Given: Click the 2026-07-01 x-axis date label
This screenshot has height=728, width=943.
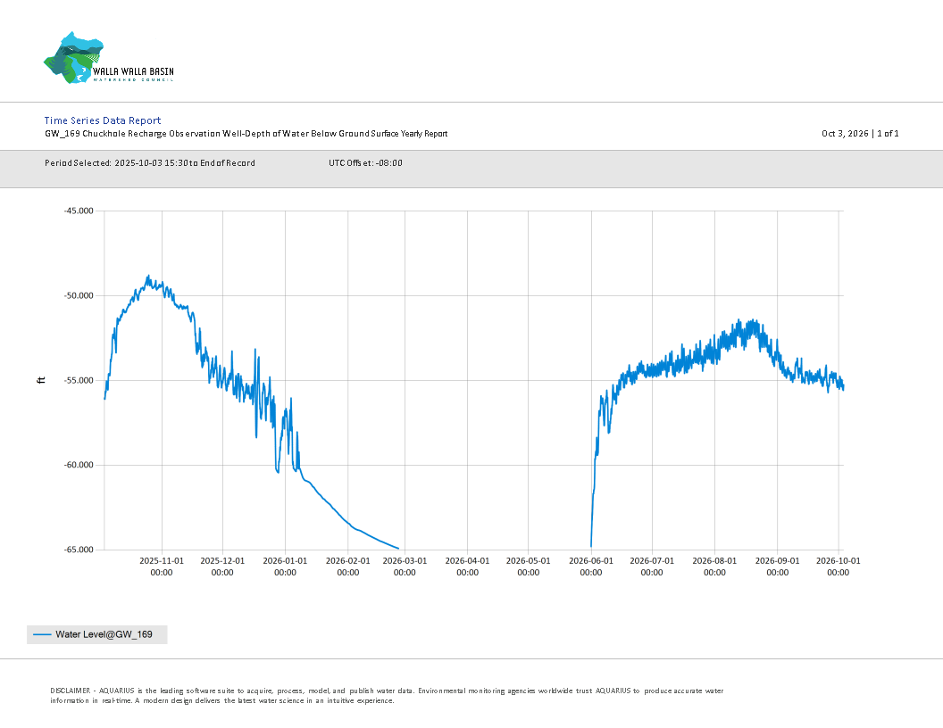Looking at the screenshot, I should point(652,567).
